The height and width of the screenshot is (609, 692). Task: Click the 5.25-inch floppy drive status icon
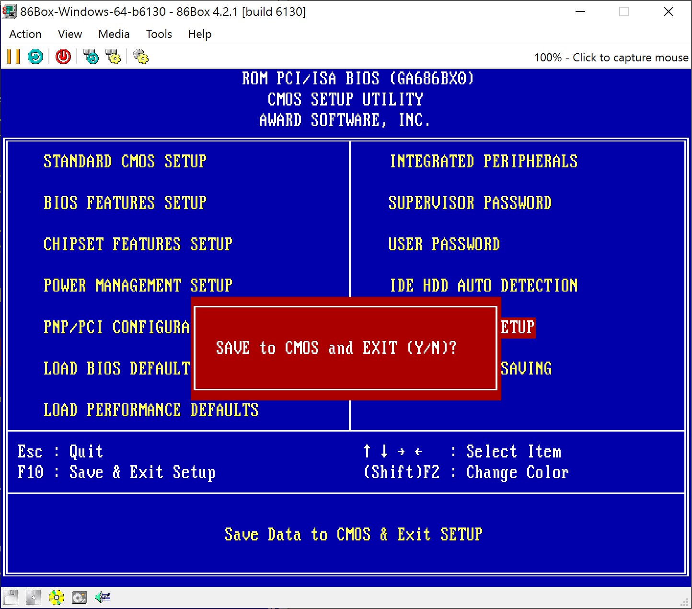click(x=34, y=597)
